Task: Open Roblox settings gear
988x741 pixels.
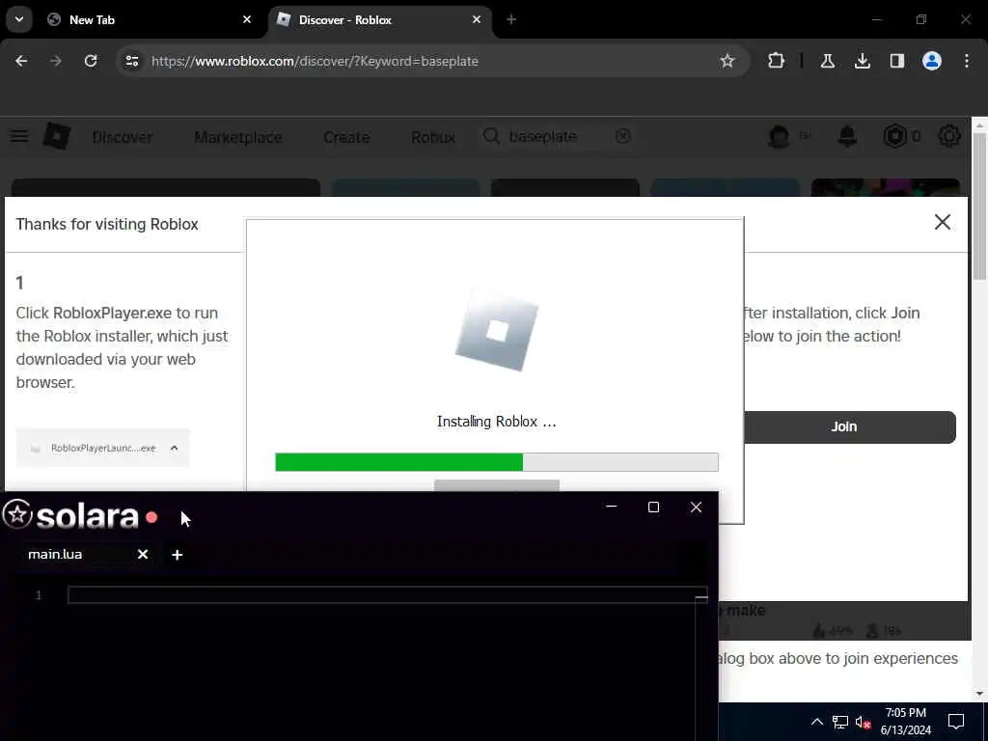Action: (x=949, y=136)
